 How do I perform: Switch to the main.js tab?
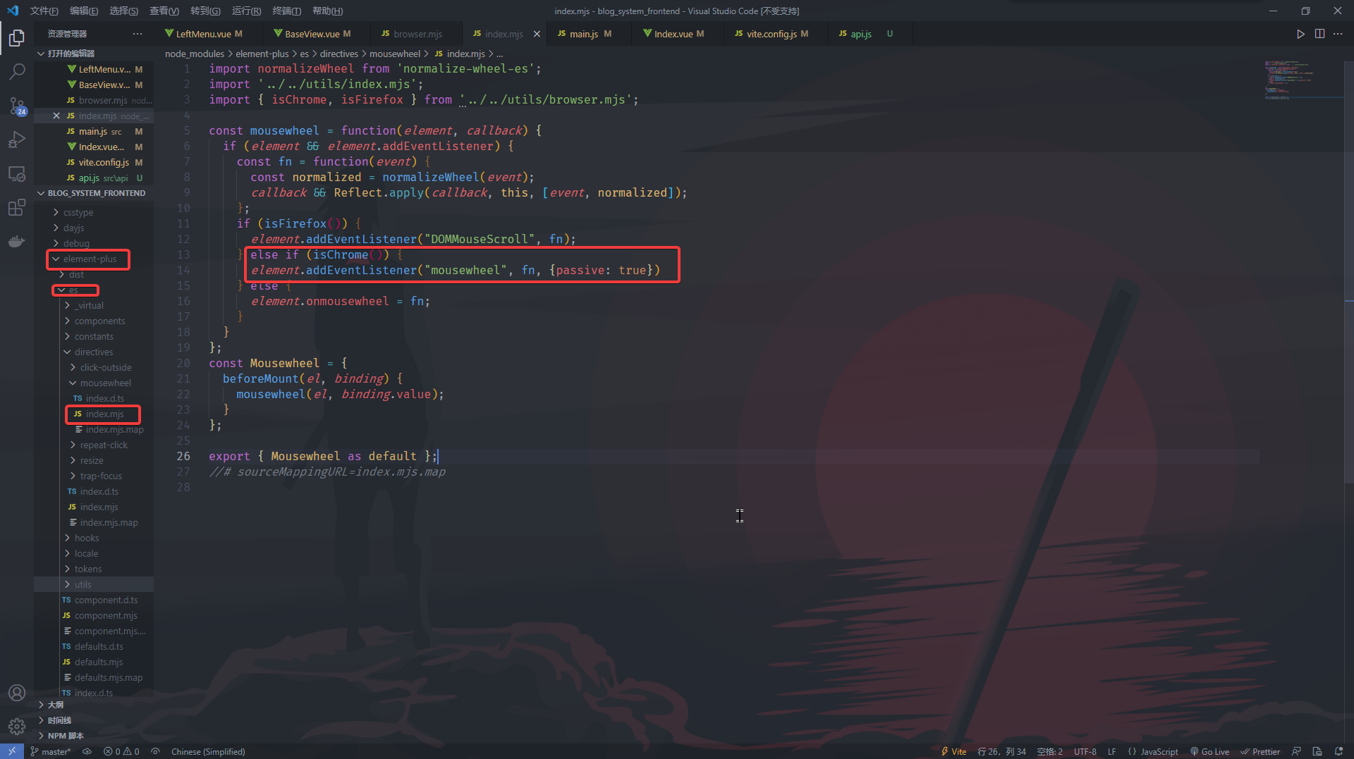click(x=586, y=33)
